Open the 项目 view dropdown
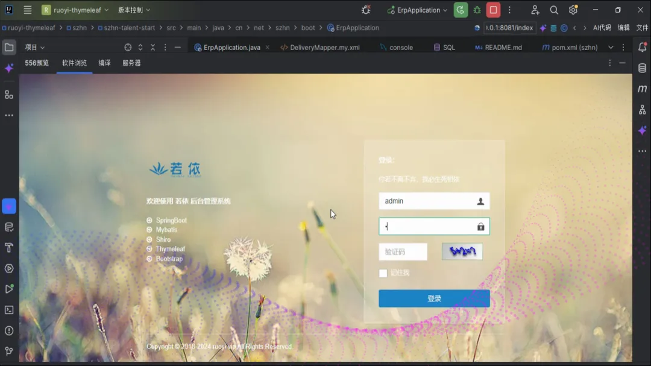 tap(34, 48)
